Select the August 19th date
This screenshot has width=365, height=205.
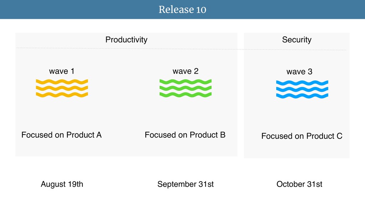pos(62,184)
